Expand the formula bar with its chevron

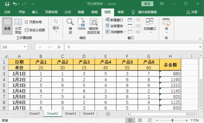tap(200, 47)
